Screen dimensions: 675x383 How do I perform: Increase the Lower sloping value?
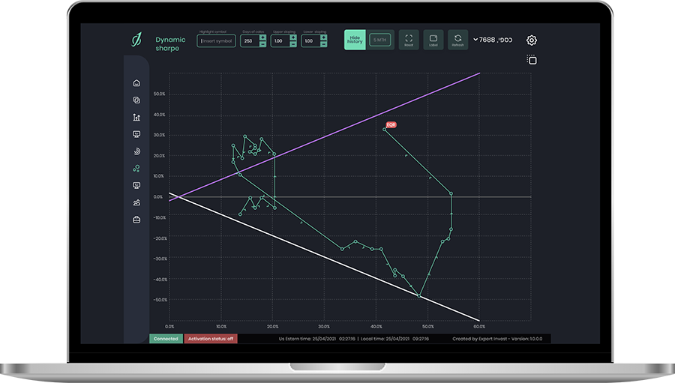325,37
